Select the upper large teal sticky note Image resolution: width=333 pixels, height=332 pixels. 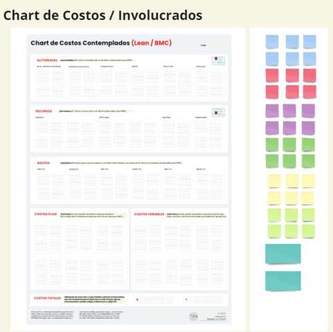coord(283,254)
